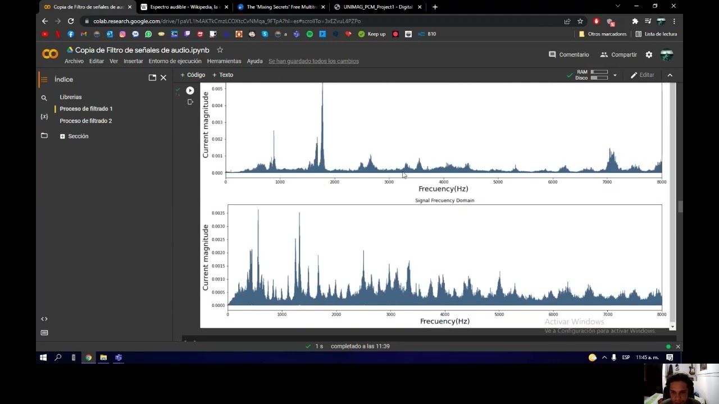Open the Spotify bookmark

(310, 34)
